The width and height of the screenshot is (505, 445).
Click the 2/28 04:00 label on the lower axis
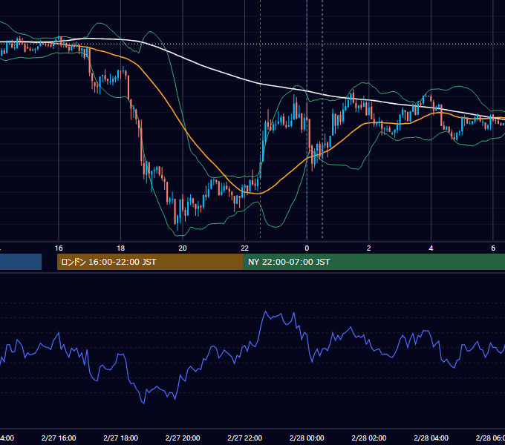point(431,438)
